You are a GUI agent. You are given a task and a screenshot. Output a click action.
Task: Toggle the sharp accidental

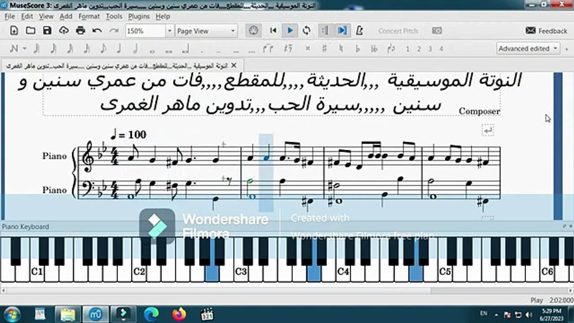(324, 48)
